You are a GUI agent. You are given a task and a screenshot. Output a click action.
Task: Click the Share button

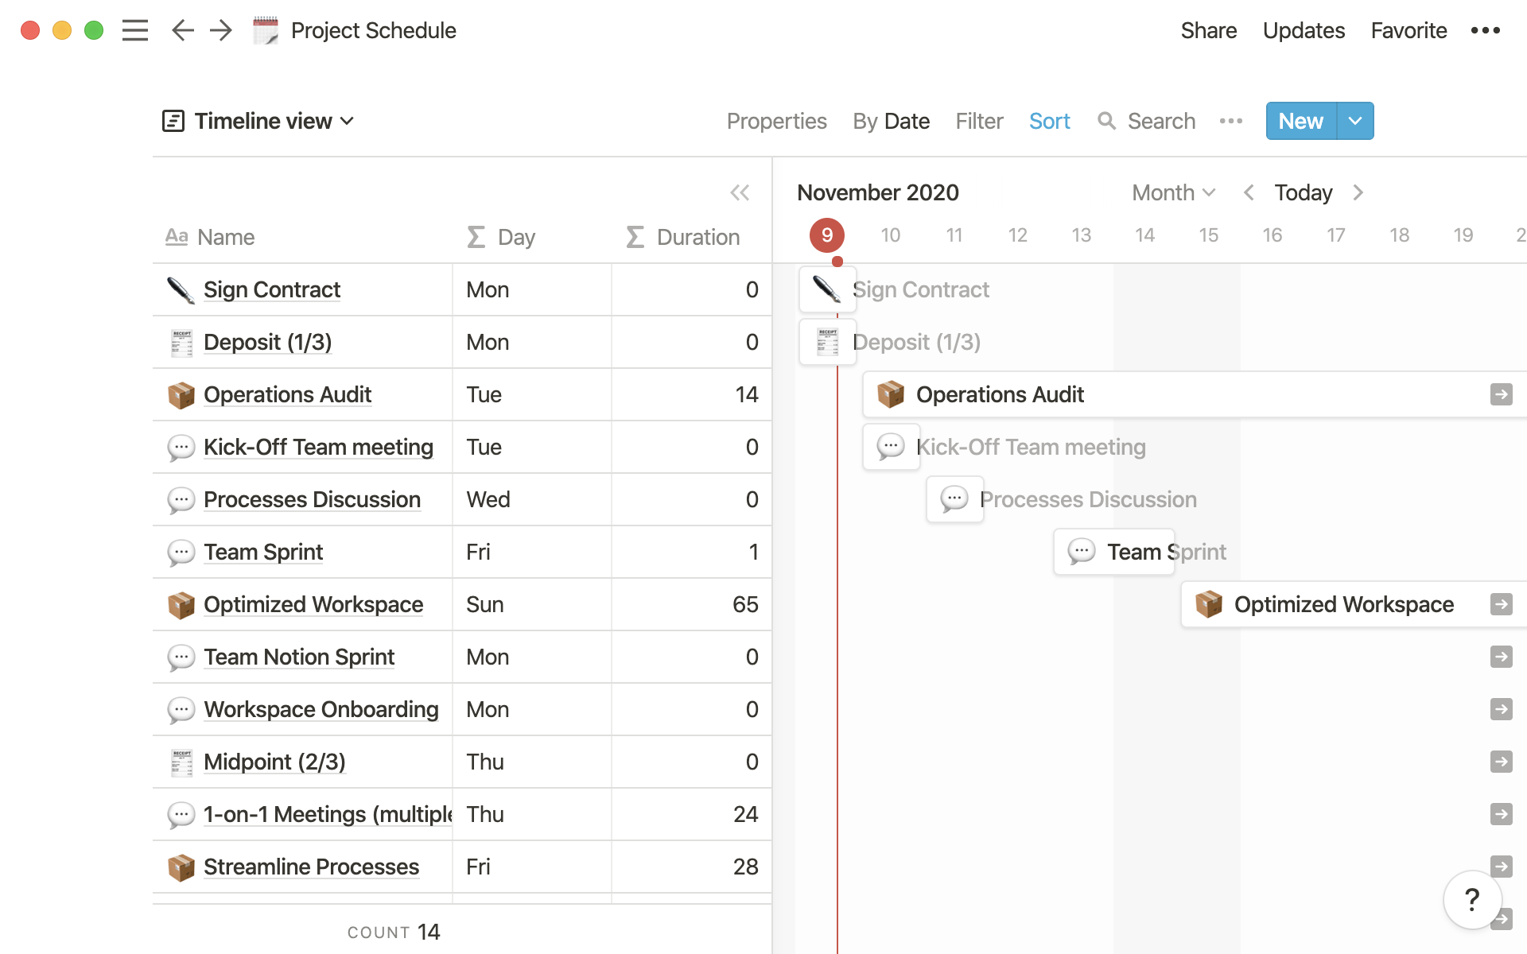(1207, 29)
